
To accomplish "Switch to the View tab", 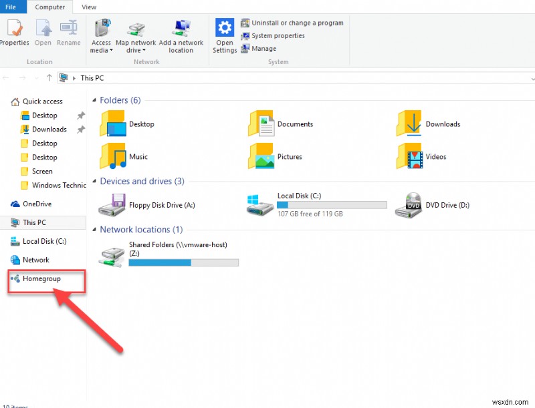I will (89, 7).
